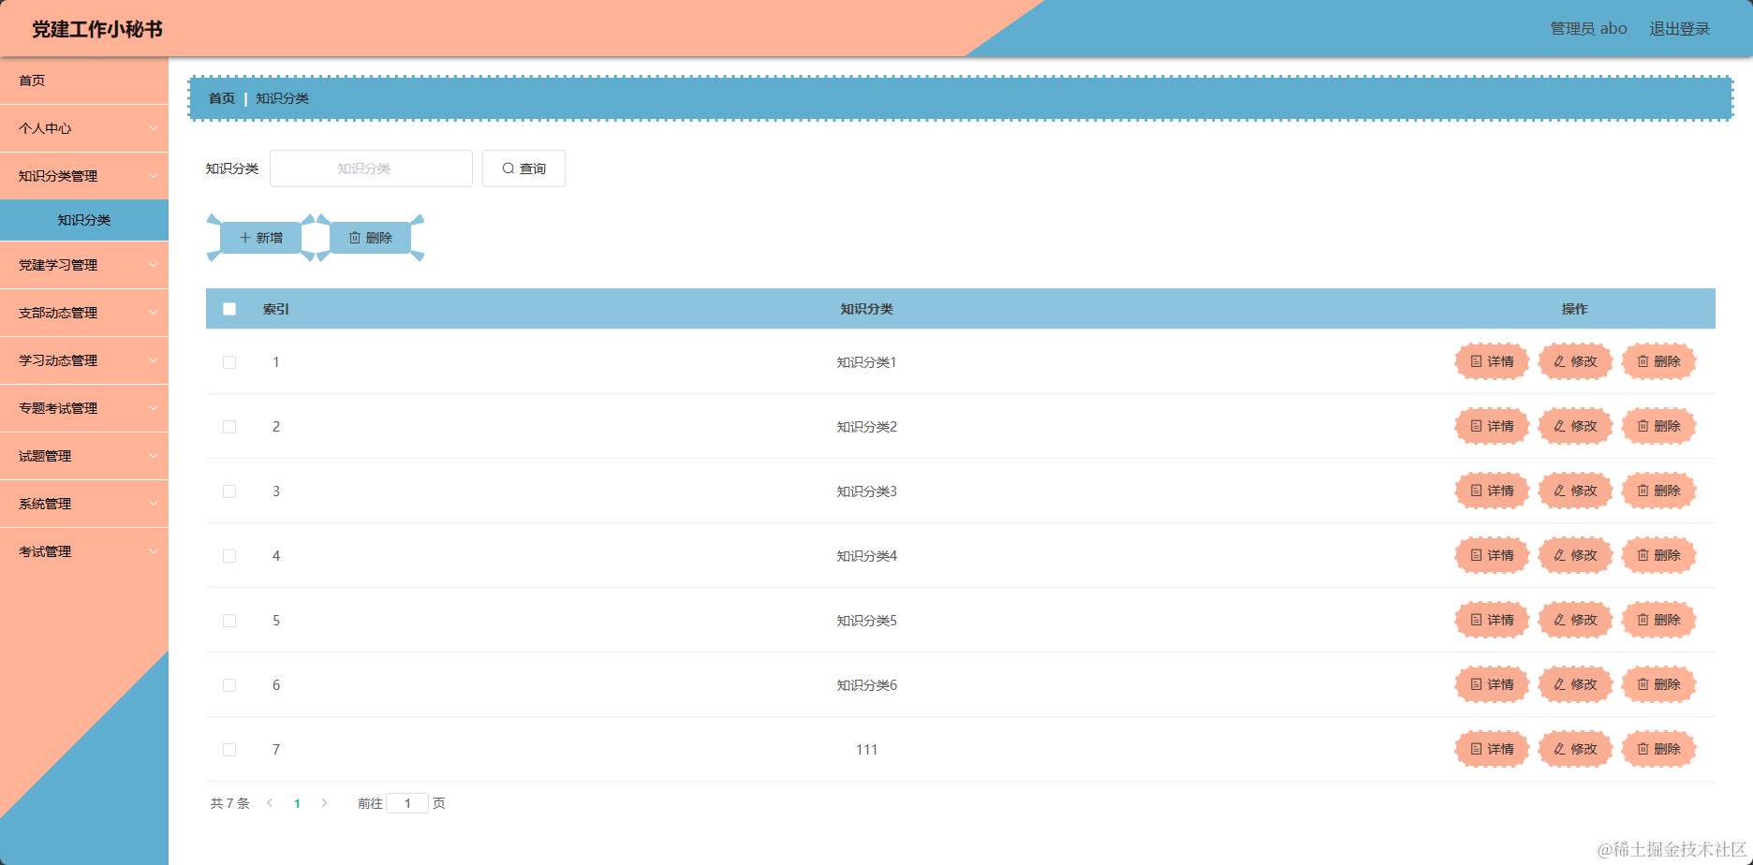Click the 删除 trash button for 知识分类1
Viewport: 1753px width, 865px height.
click(x=1658, y=361)
